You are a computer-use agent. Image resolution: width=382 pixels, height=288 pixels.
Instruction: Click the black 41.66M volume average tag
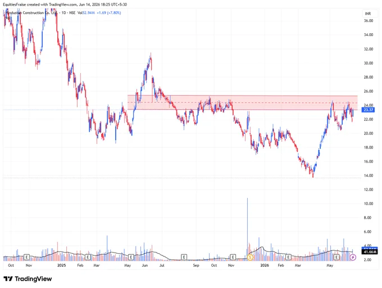370,251
